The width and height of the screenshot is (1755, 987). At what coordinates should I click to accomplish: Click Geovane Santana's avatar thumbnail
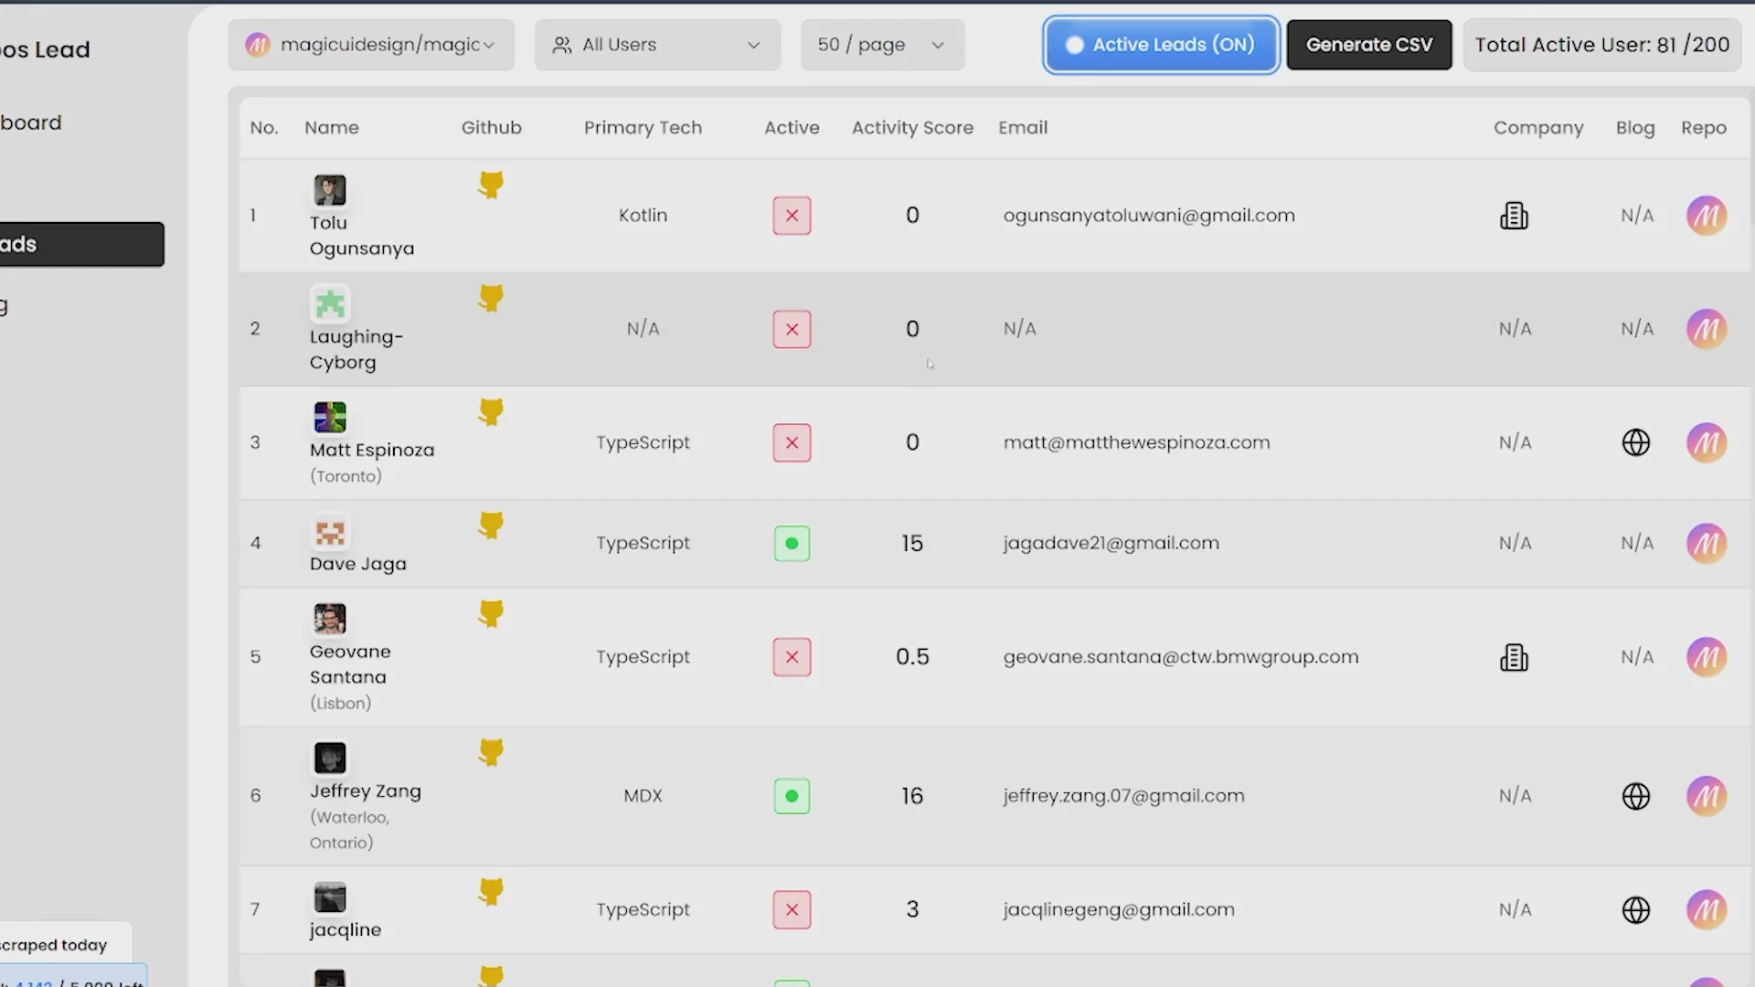(x=330, y=619)
